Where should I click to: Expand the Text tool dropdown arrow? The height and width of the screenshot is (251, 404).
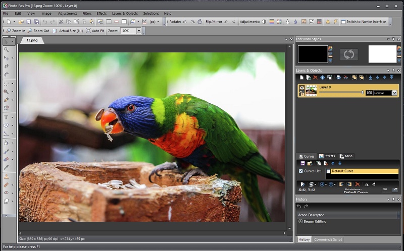pos(12,117)
